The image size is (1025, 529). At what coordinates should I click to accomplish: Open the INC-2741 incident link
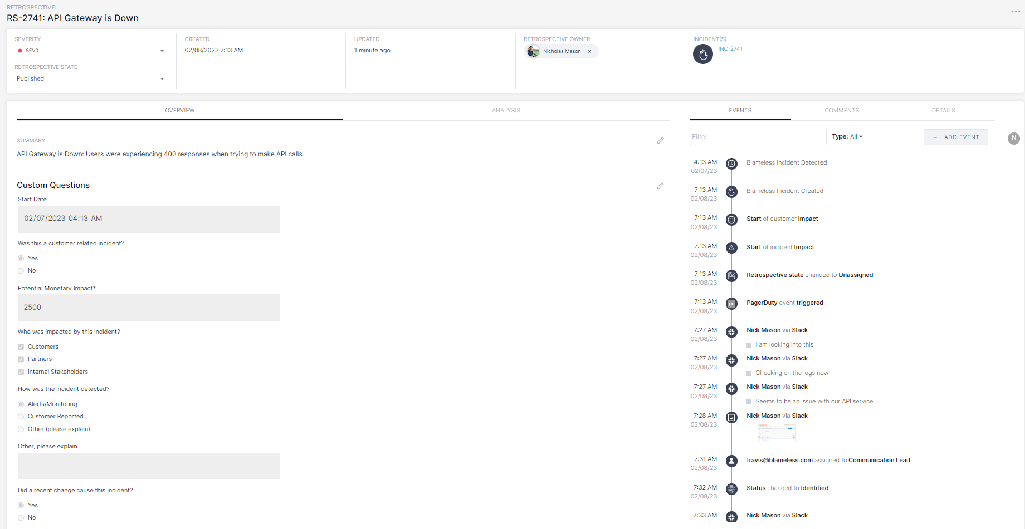[x=730, y=48]
